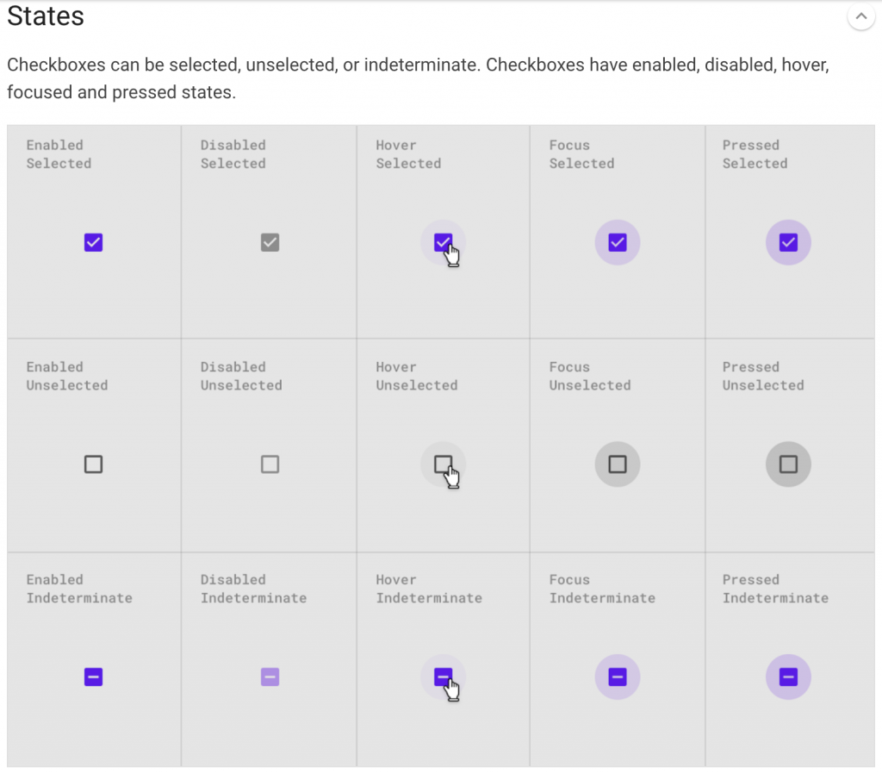
Task: Toggle the Focus Indeterminate checkbox
Action: [618, 676]
